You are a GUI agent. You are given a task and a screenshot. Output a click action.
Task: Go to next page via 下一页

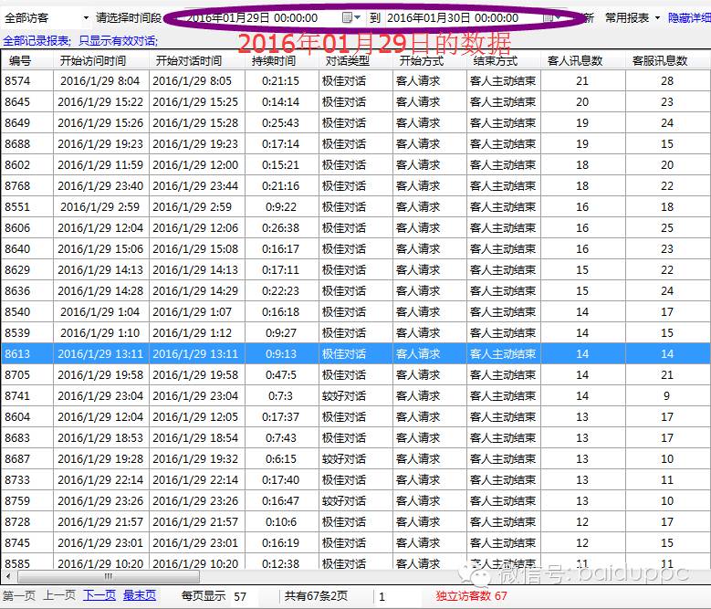99,595
